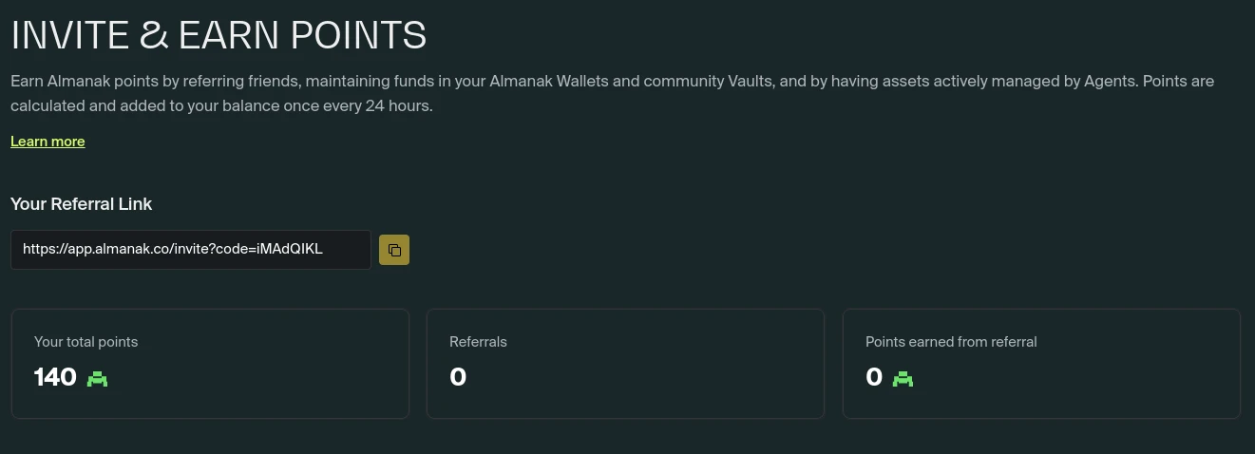This screenshot has height=454, width=1255.
Task: Click the Referrals card
Action: [625, 364]
